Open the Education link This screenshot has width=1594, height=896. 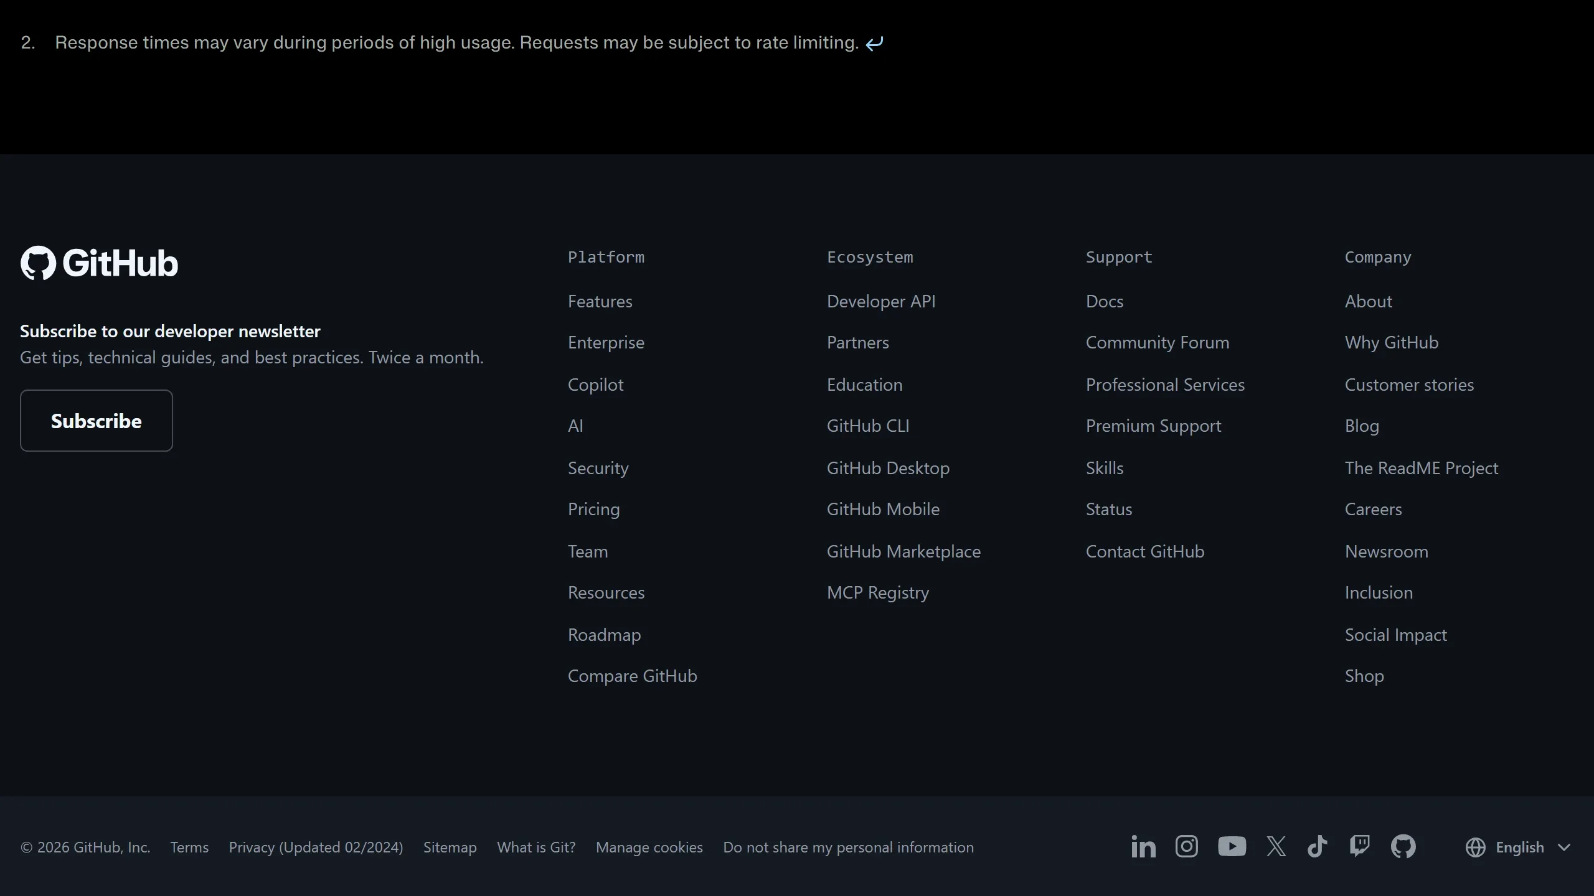click(864, 385)
